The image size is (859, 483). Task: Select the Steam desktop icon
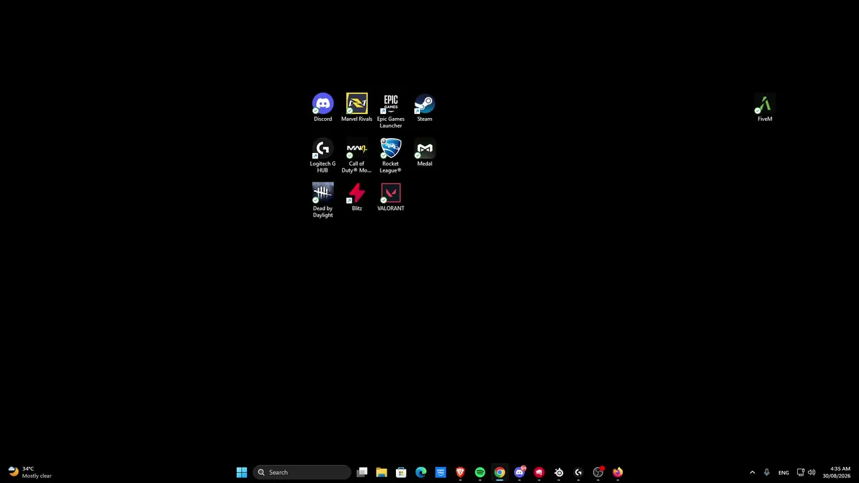point(425,108)
